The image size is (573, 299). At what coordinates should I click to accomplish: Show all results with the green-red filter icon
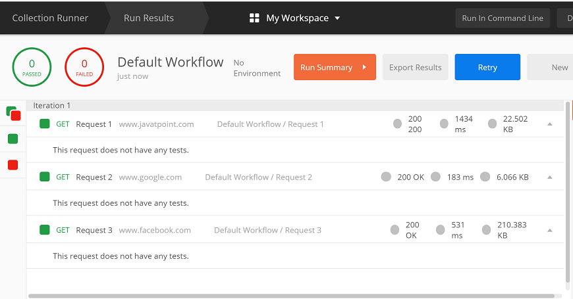pos(14,114)
